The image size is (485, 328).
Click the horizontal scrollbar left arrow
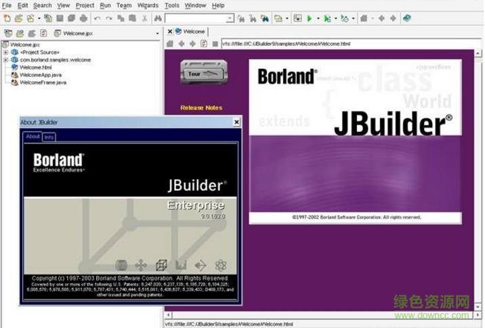click(x=168, y=315)
